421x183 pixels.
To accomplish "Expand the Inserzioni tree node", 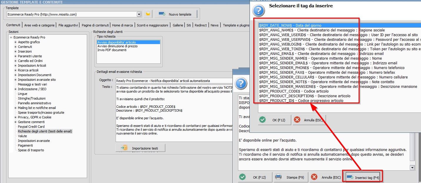I will tap(15, 51).
